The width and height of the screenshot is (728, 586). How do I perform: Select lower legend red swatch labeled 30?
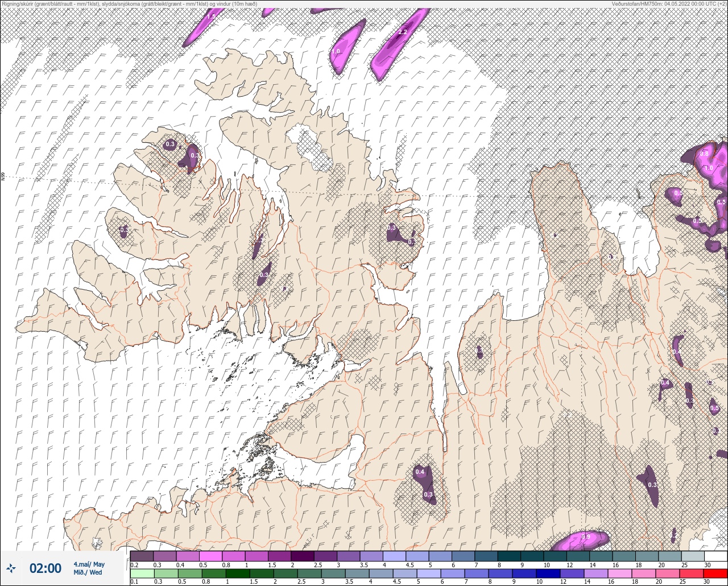coord(715,573)
